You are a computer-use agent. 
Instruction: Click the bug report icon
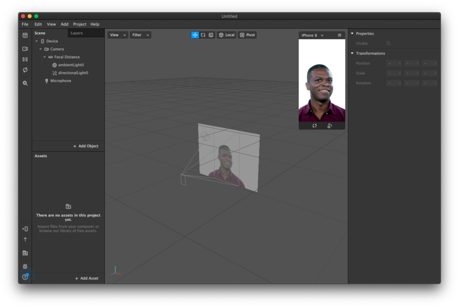[x=25, y=266]
